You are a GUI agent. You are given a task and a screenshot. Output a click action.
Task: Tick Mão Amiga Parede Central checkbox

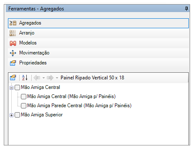point(23,106)
